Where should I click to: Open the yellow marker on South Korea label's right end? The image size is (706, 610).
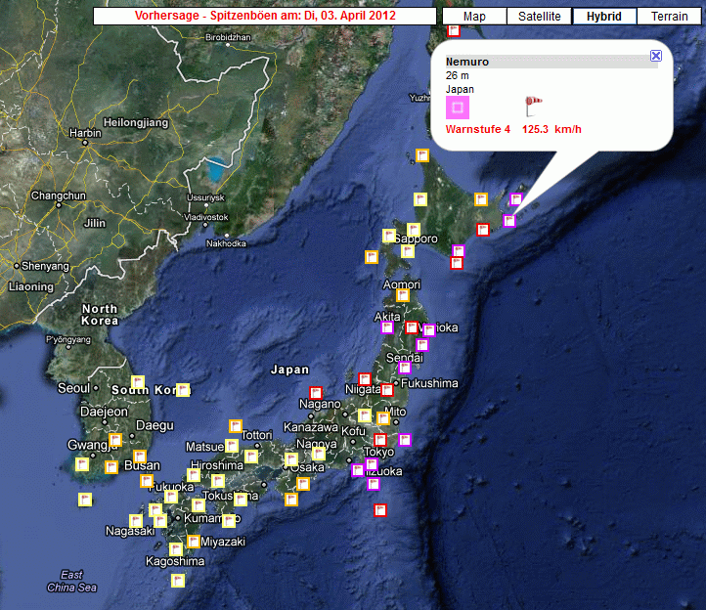pyautogui.click(x=183, y=389)
